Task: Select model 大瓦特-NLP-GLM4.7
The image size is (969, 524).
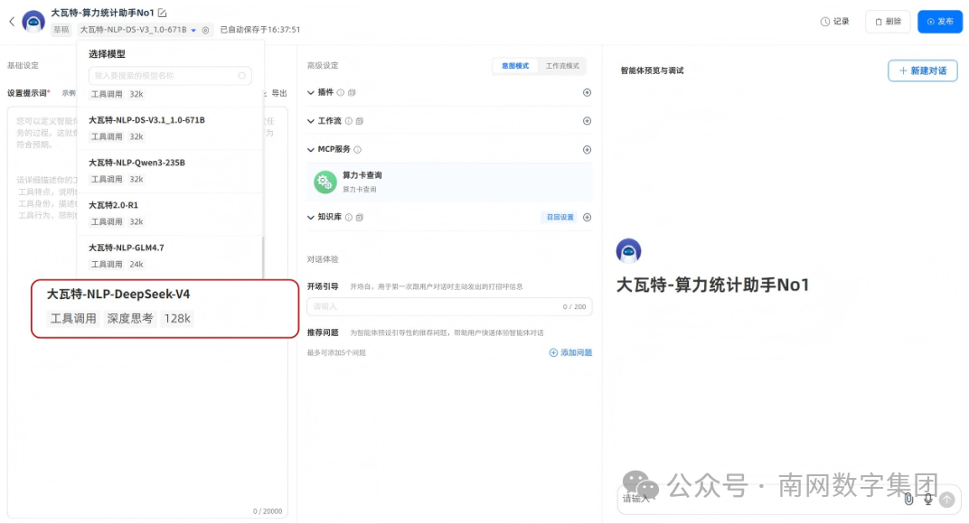Action: point(170,256)
